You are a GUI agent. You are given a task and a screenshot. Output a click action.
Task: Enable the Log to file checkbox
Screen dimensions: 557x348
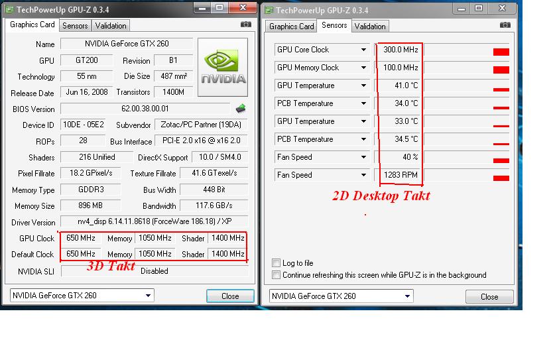coord(276,262)
